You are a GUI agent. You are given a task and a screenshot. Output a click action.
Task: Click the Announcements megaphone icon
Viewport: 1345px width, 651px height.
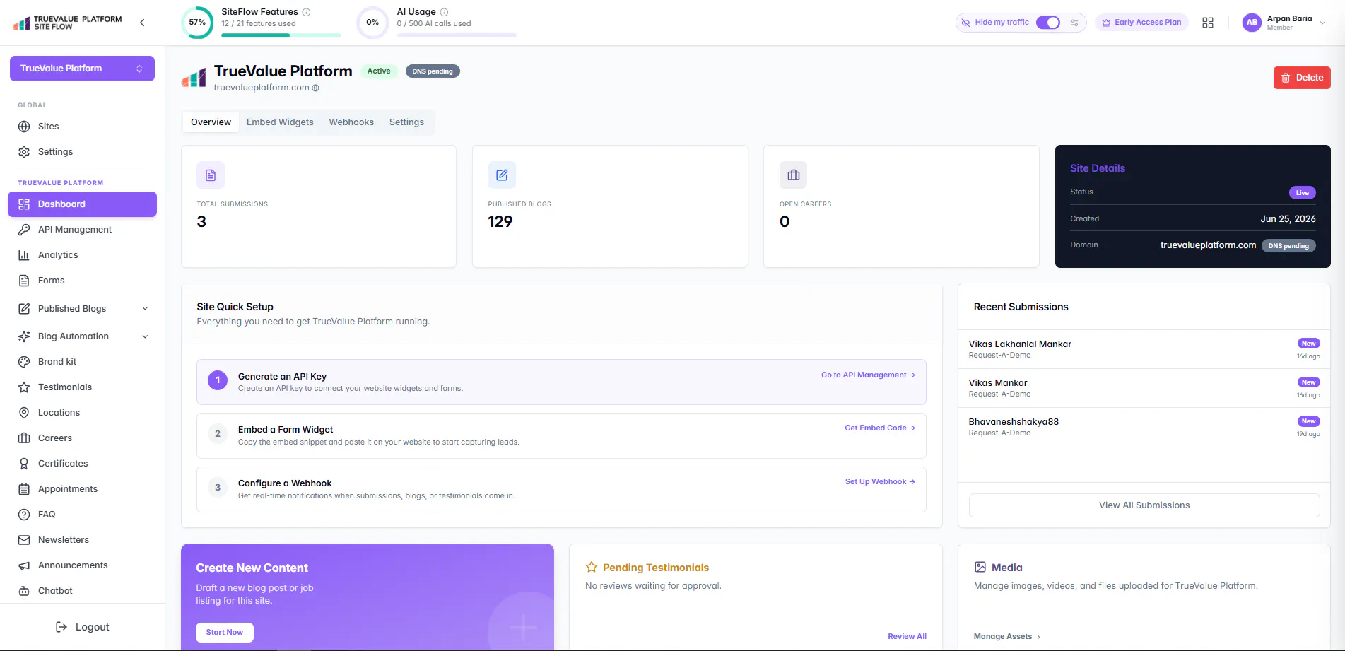24,565
